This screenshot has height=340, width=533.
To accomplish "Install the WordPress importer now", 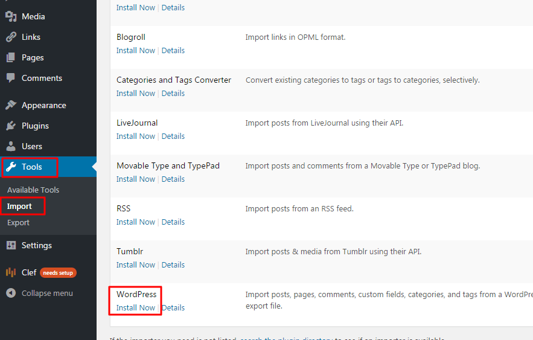I will coord(135,307).
